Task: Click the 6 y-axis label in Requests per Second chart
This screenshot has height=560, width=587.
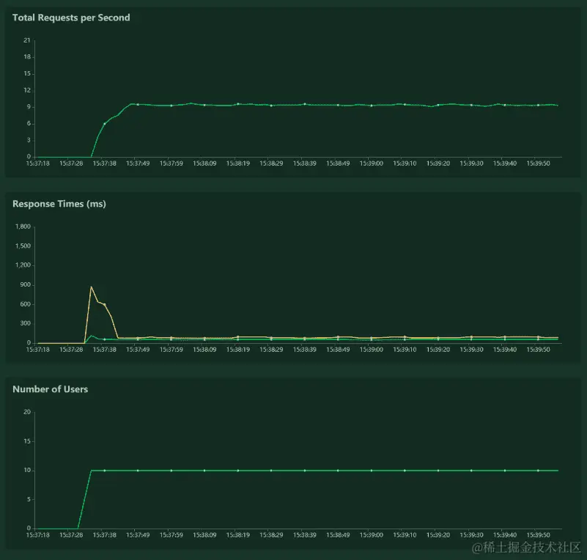Action: [29, 124]
